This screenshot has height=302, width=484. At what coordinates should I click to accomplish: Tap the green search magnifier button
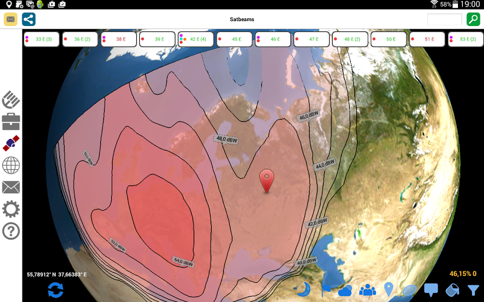pyautogui.click(x=473, y=19)
